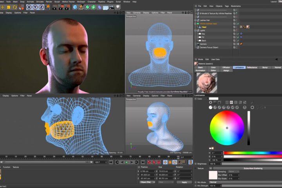Open the Assign tab

226,70
